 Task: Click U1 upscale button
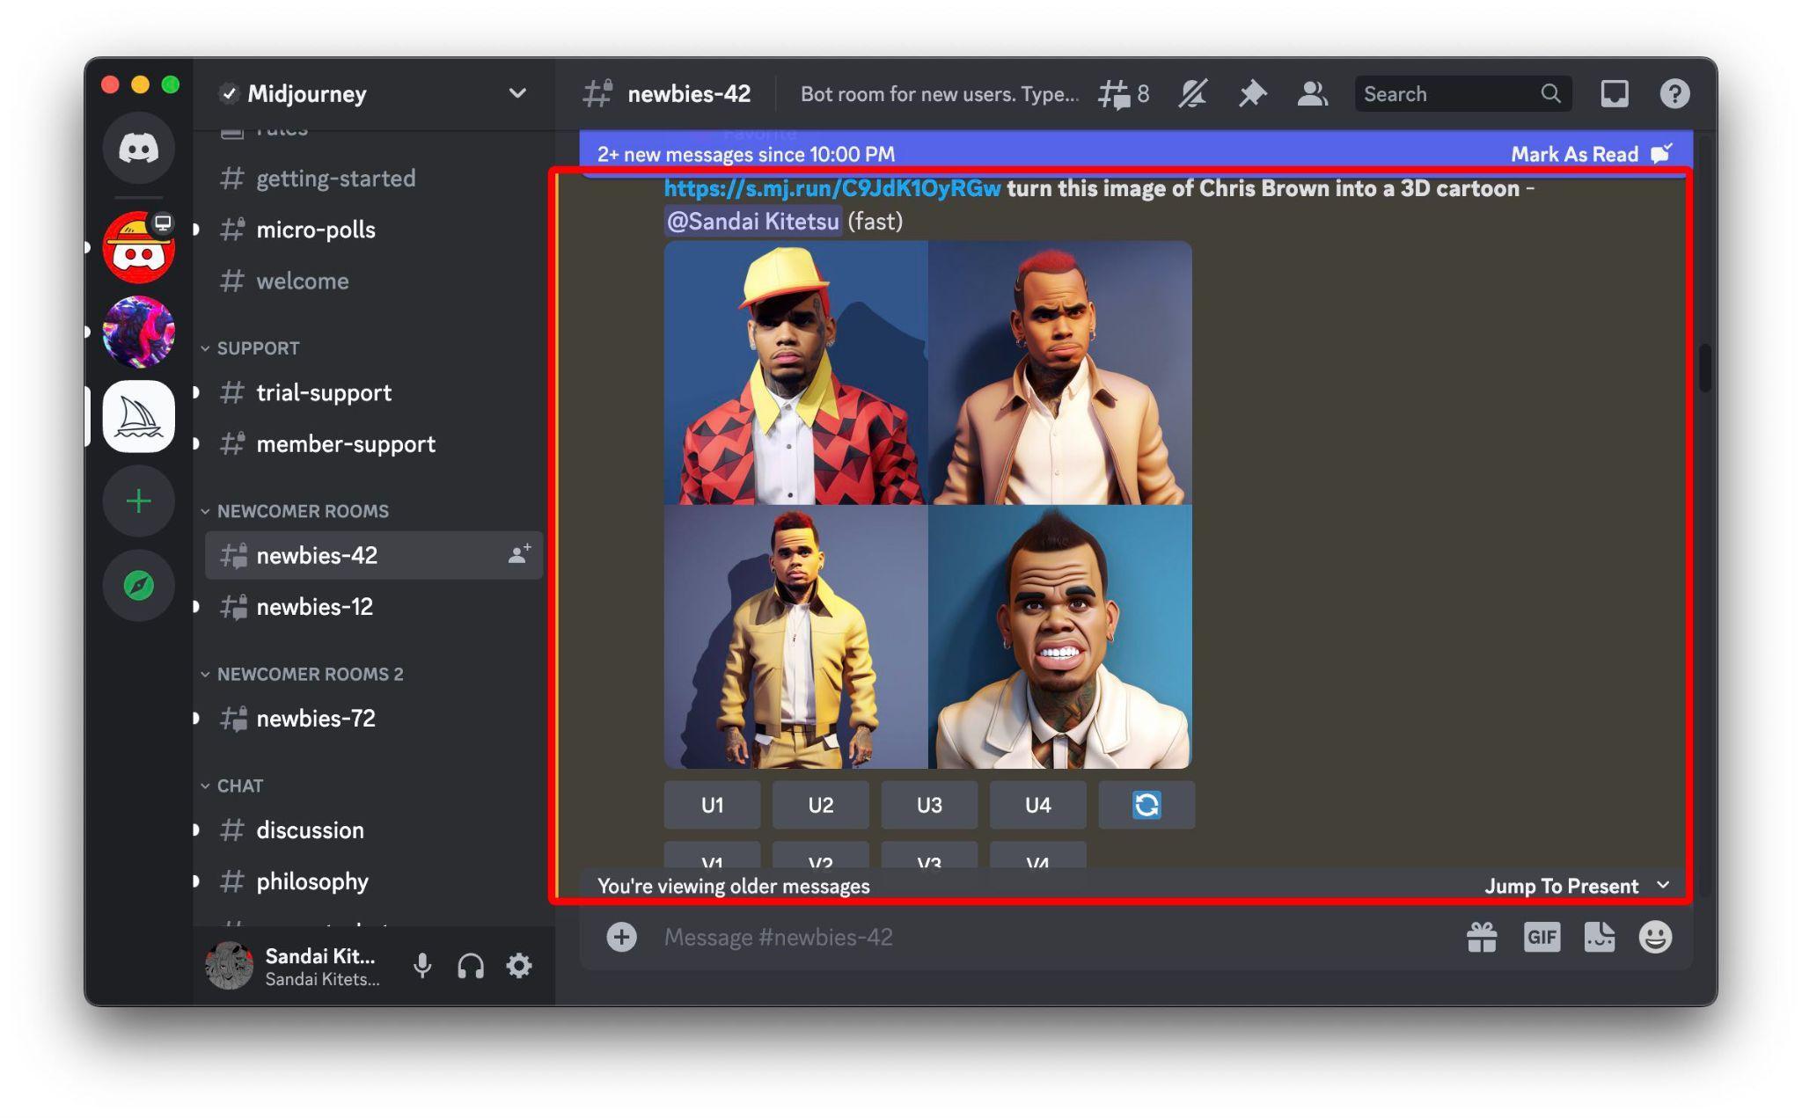712,805
